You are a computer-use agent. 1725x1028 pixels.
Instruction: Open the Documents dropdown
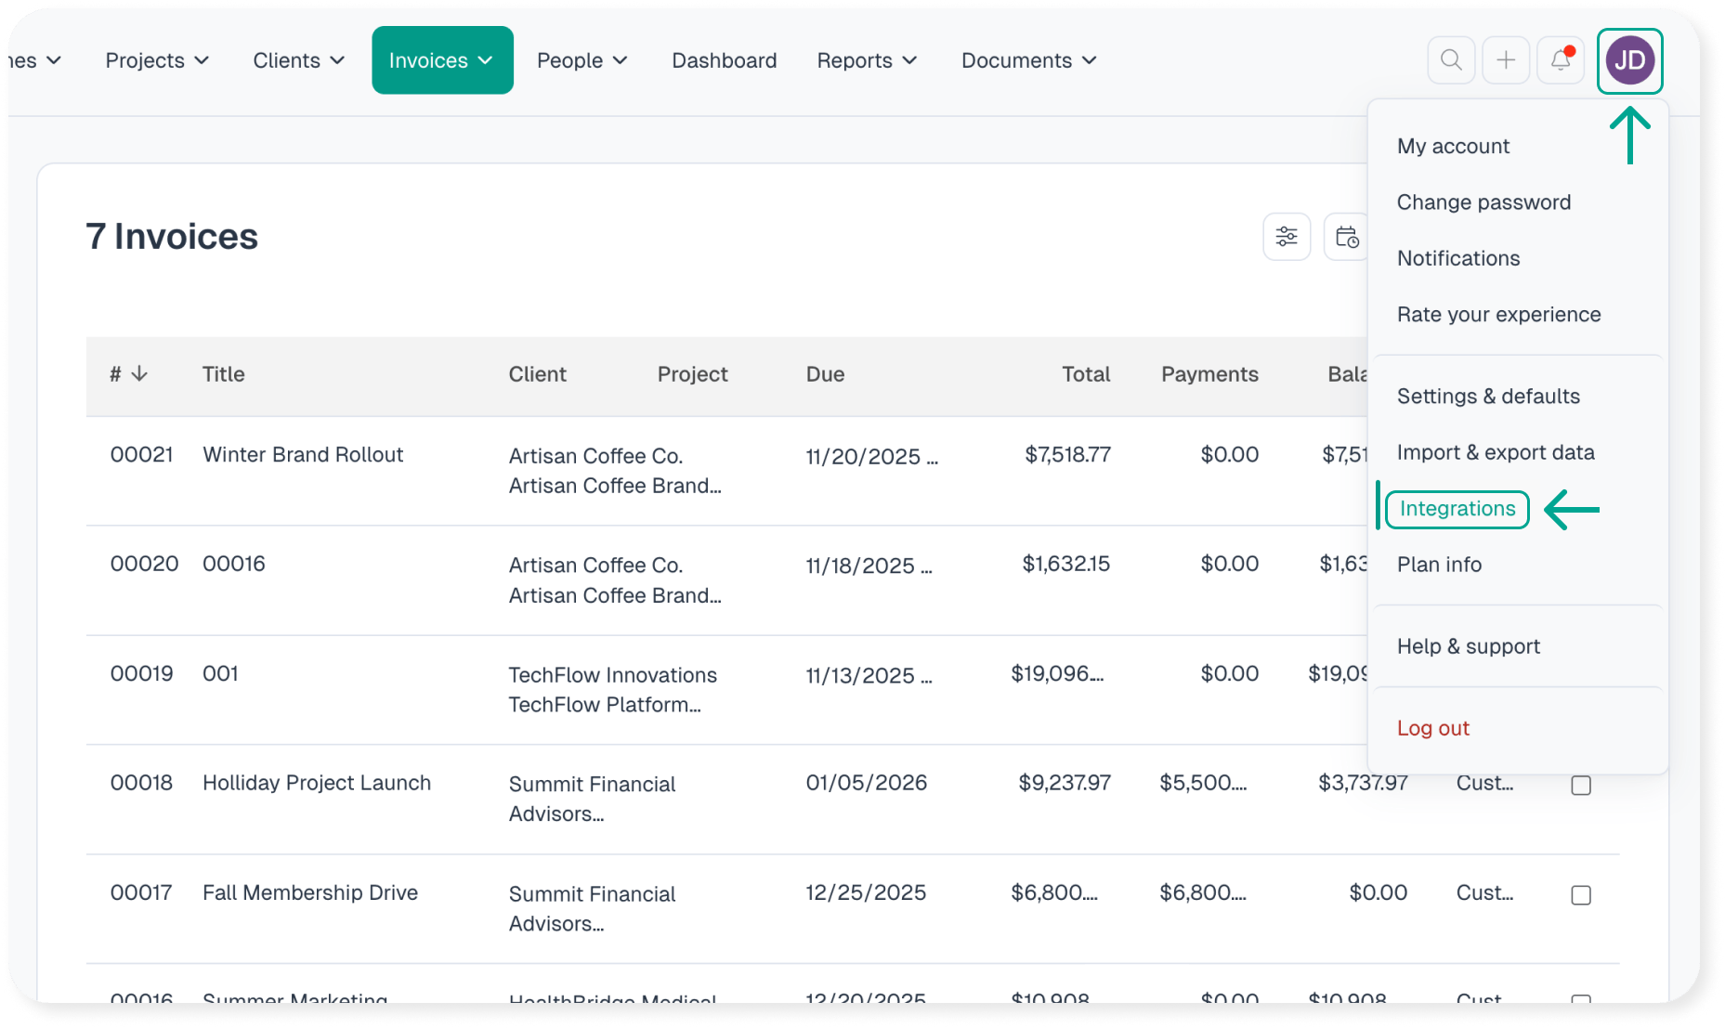click(x=1028, y=60)
